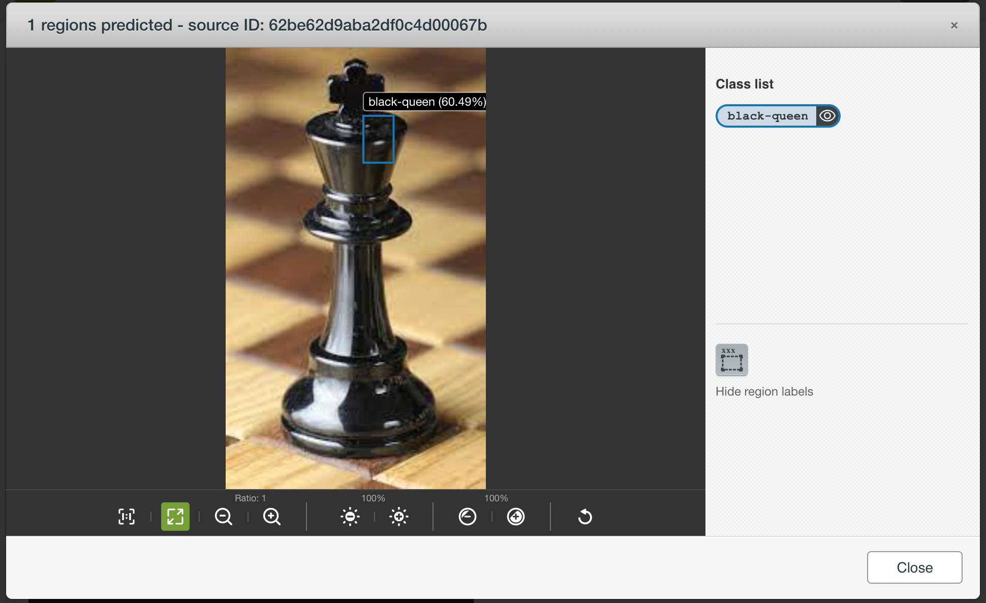Viewport: 986px width, 603px height.
Task: Dismiss the predictions dialog with the × button
Action: point(954,25)
